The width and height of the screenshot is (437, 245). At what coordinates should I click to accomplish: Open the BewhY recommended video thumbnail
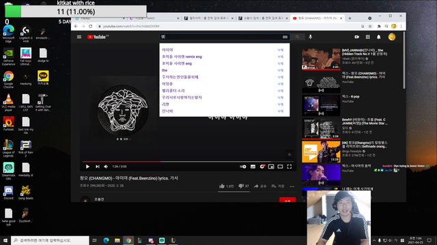pyautogui.click(x=321, y=129)
